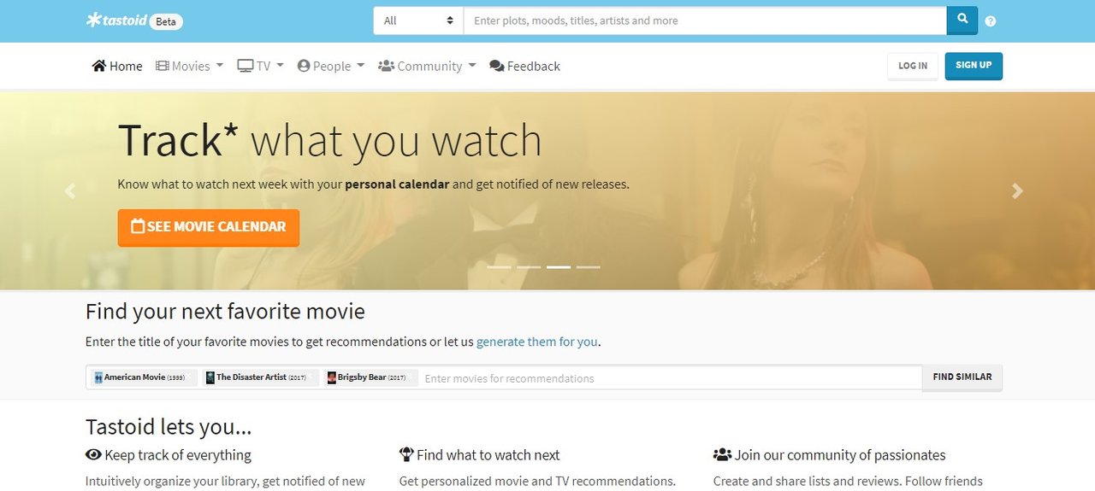Image resolution: width=1095 pixels, height=491 pixels.
Task: Click 'Join our community of passionates' heading
Action: coord(830,455)
